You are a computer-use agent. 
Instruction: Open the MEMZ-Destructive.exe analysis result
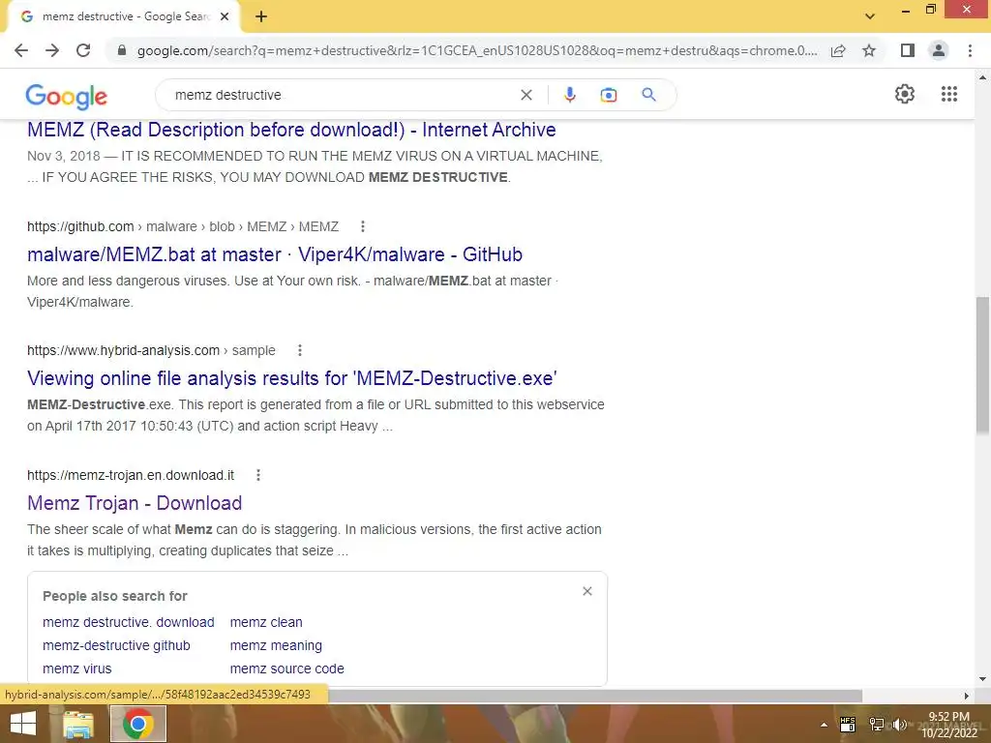(292, 378)
